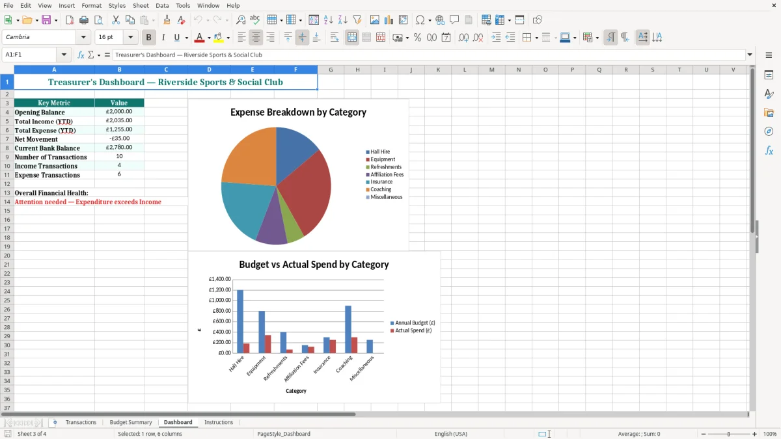Toggle Center Horizontally alignment
Viewport: 781px width, 439px height.
coord(256,38)
